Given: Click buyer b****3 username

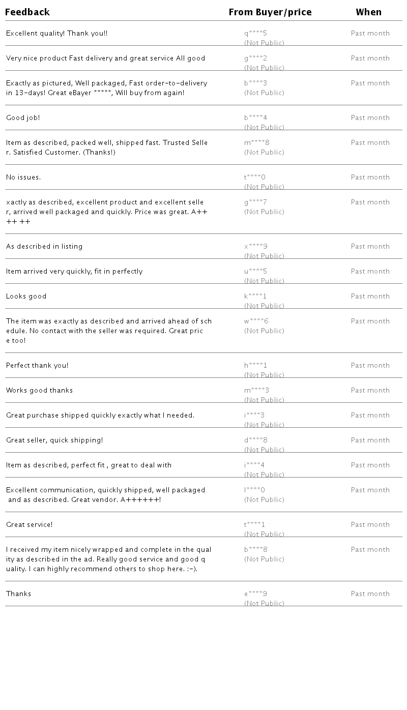Looking at the screenshot, I should pos(255,83).
